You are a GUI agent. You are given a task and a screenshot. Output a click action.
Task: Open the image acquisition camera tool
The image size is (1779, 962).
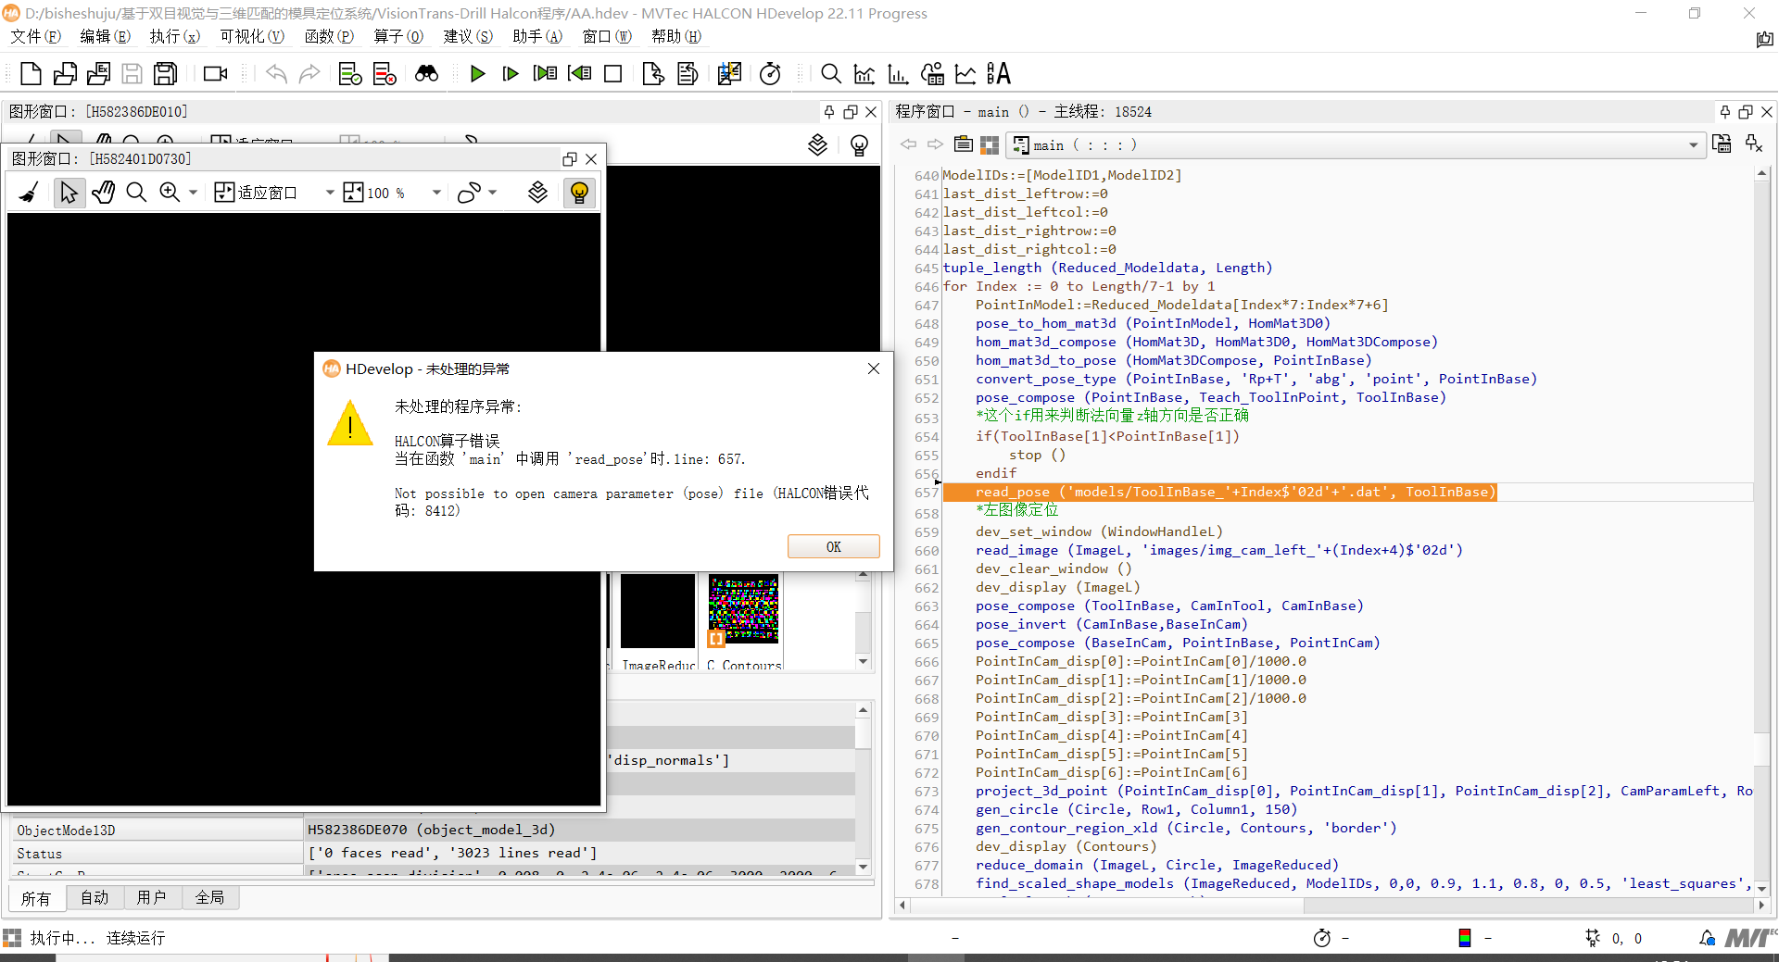[216, 74]
